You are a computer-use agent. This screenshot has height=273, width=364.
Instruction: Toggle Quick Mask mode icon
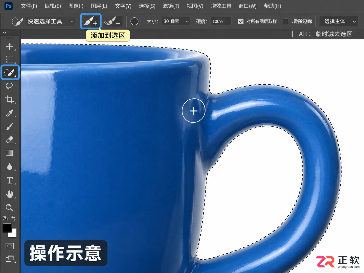click(x=10, y=246)
